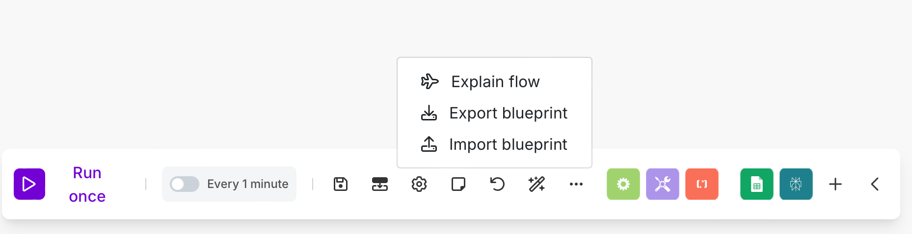Click the undo arrow icon
912x234 pixels.
tap(498, 184)
